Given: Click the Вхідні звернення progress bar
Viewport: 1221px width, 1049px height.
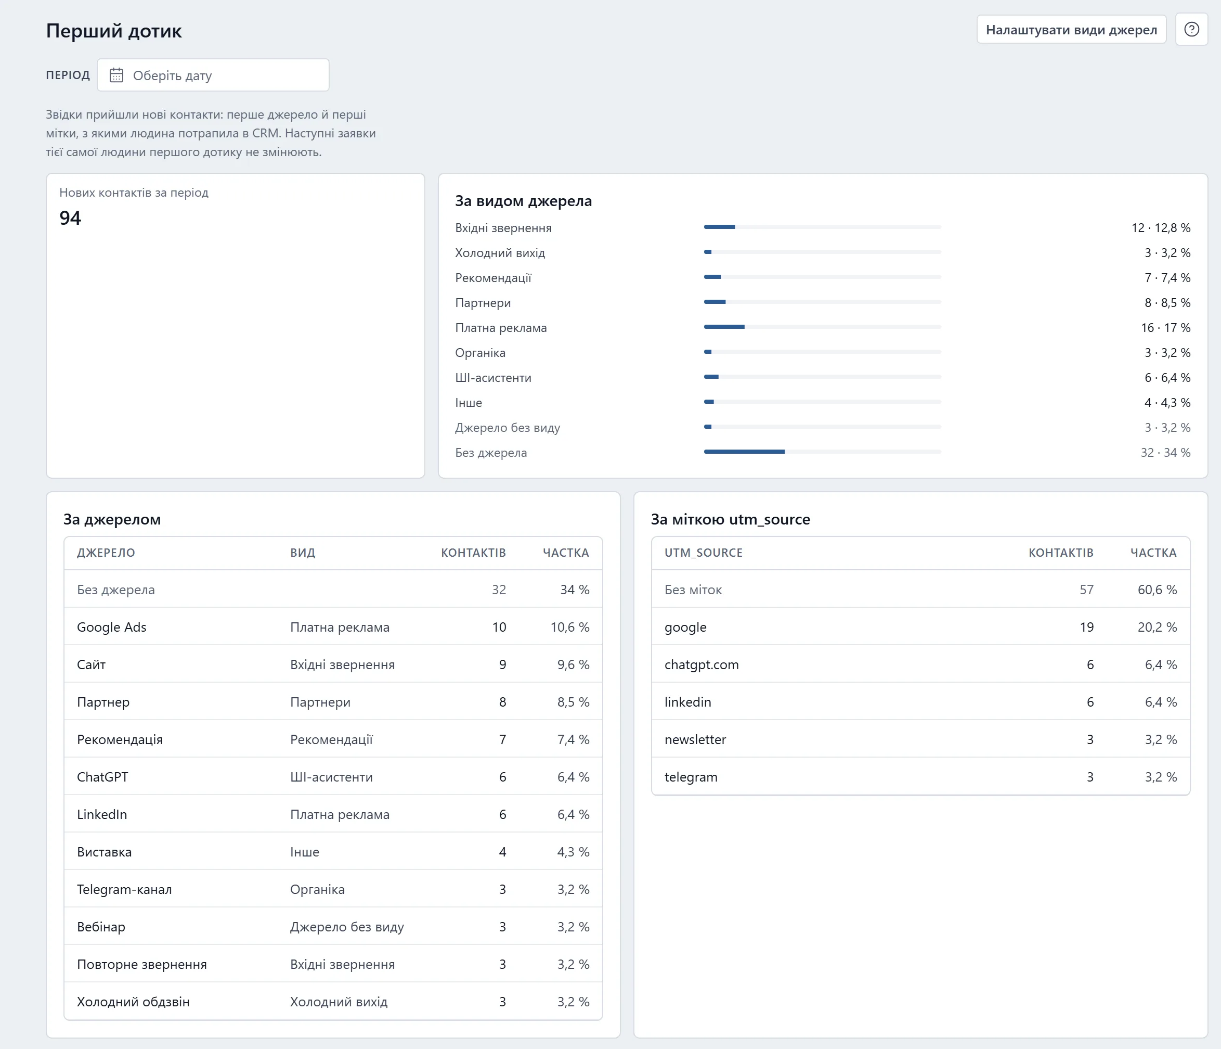Looking at the screenshot, I should point(822,227).
